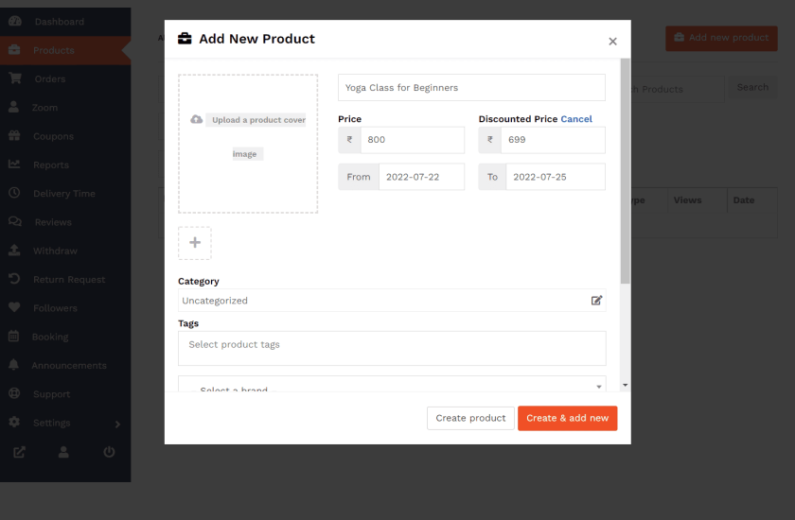Click the Reviews chat bubbles icon
The width and height of the screenshot is (795, 520).
click(15, 221)
